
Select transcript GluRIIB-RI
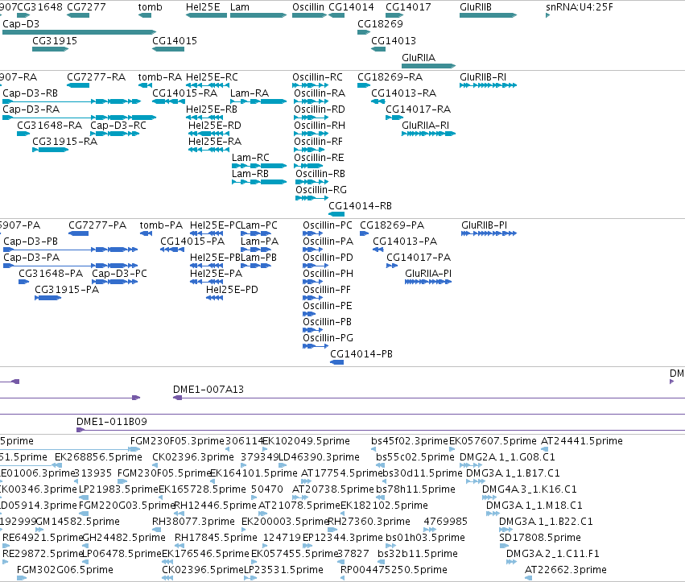click(483, 77)
